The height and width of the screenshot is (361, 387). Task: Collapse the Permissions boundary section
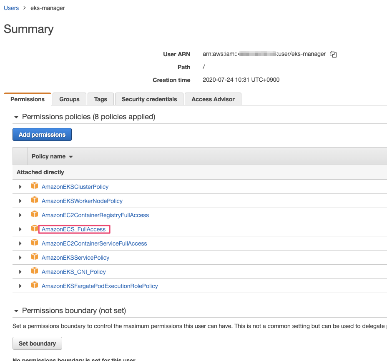point(16,311)
